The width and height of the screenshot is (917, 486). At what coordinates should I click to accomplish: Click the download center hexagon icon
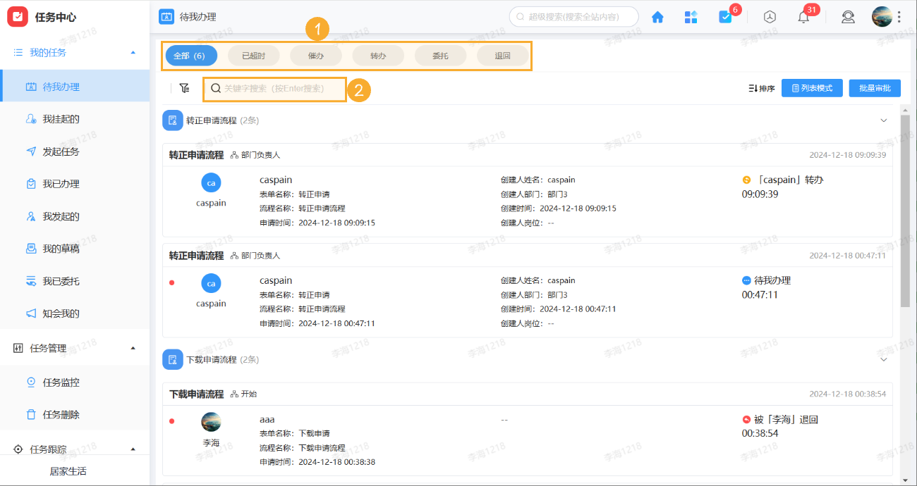coord(770,16)
